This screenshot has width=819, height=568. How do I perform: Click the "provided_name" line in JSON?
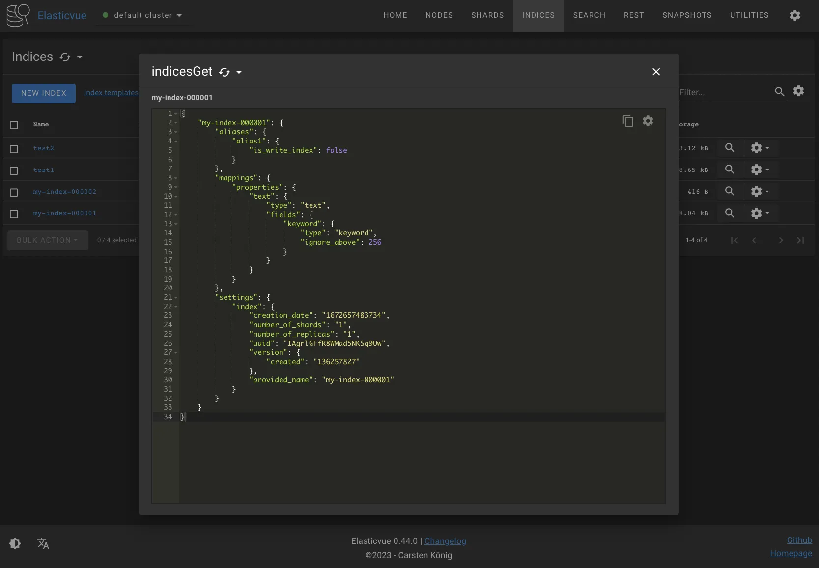[x=321, y=380]
